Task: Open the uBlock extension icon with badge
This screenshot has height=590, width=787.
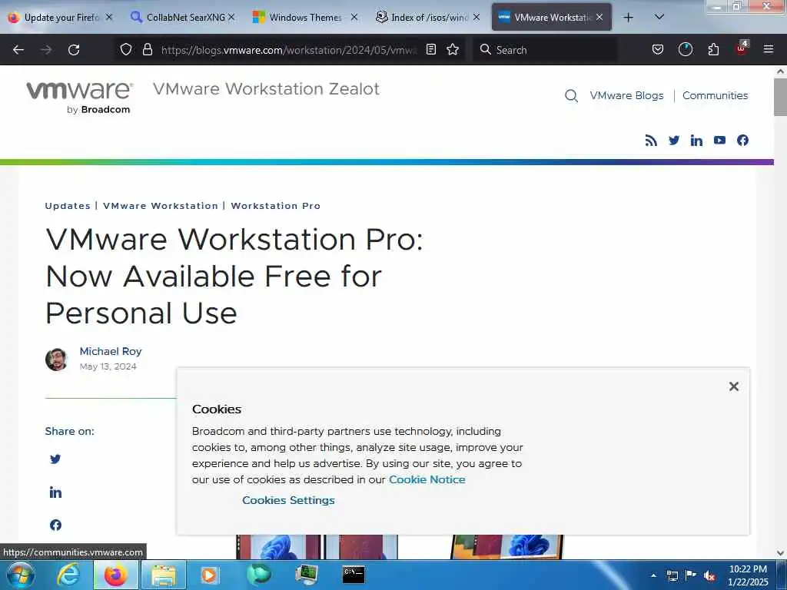Action: click(x=742, y=48)
